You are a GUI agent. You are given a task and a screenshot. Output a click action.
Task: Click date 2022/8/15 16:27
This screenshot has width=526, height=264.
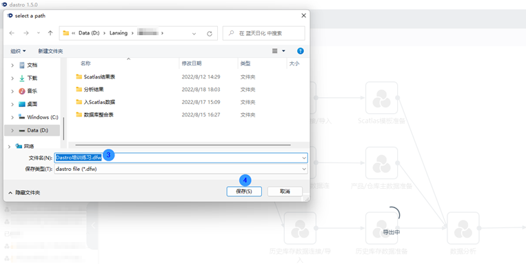(x=201, y=114)
